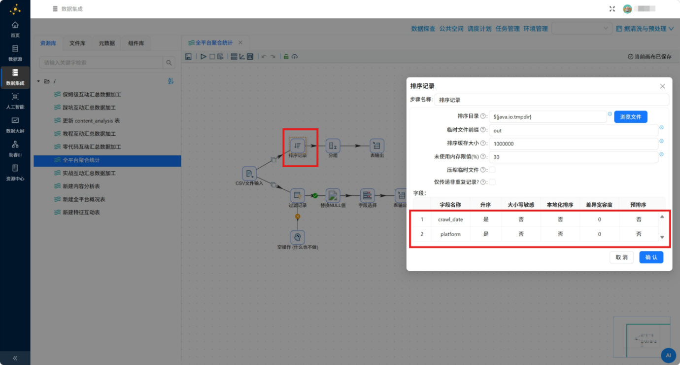Click the save canvas toolbar icon
The image size is (680, 365).
click(188, 57)
